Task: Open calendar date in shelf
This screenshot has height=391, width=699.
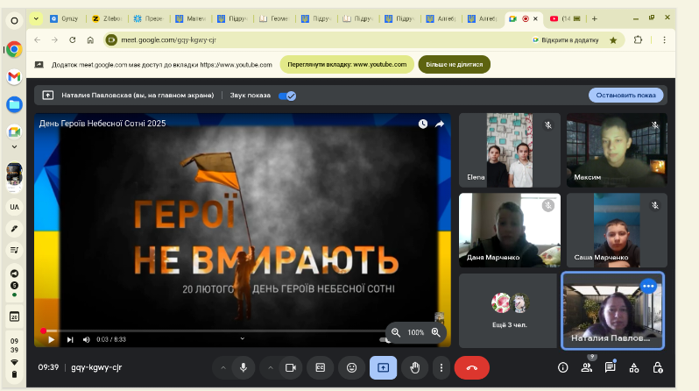Action: pyautogui.click(x=14, y=316)
